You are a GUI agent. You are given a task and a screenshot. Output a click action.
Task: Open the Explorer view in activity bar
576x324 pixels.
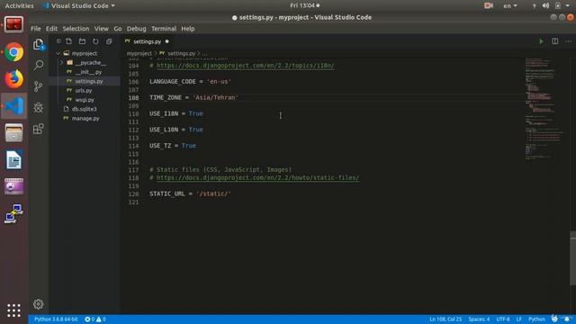click(39, 44)
